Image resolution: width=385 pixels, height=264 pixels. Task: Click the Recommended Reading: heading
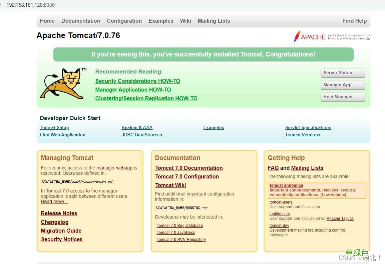point(129,72)
